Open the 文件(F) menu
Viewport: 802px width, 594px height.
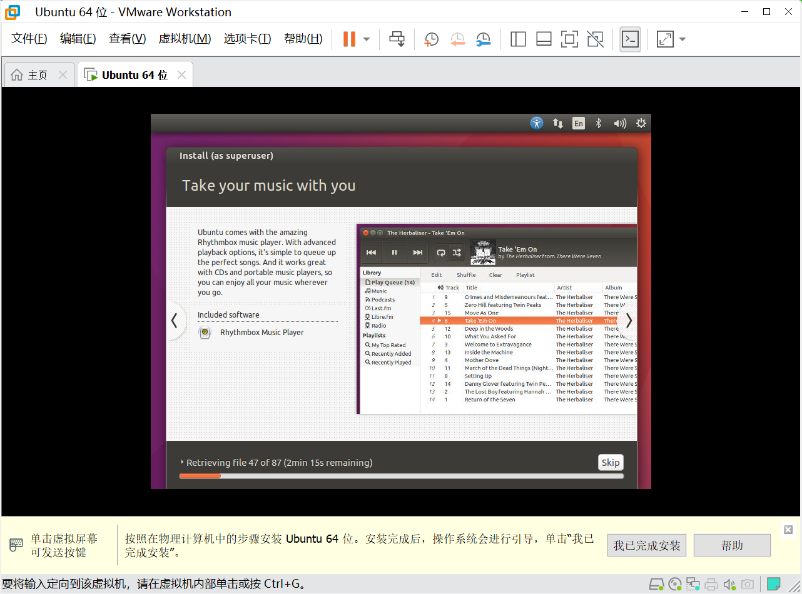(29, 39)
